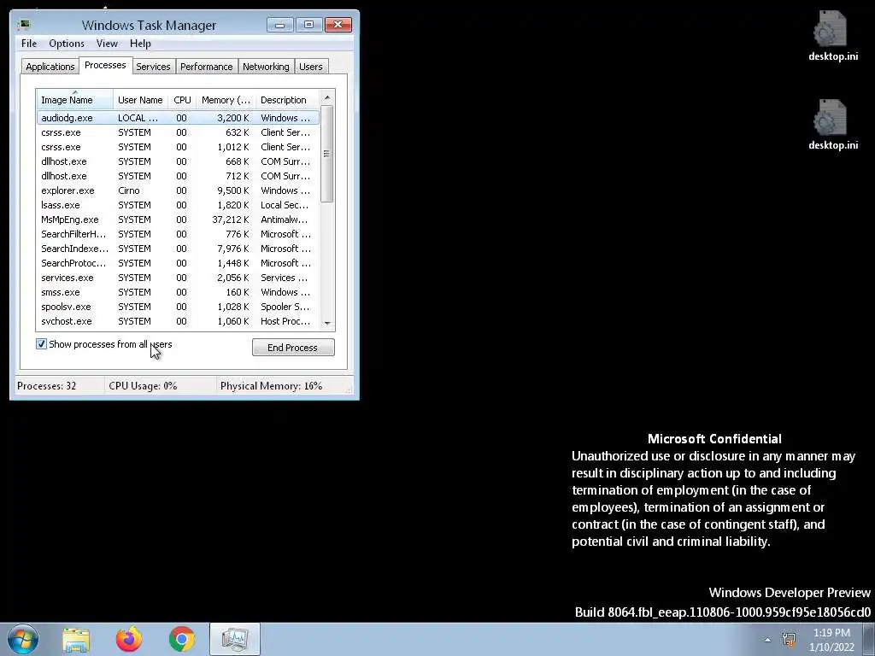Maximize the Task Manager window
The width and height of the screenshot is (875, 656).
pyautogui.click(x=308, y=25)
